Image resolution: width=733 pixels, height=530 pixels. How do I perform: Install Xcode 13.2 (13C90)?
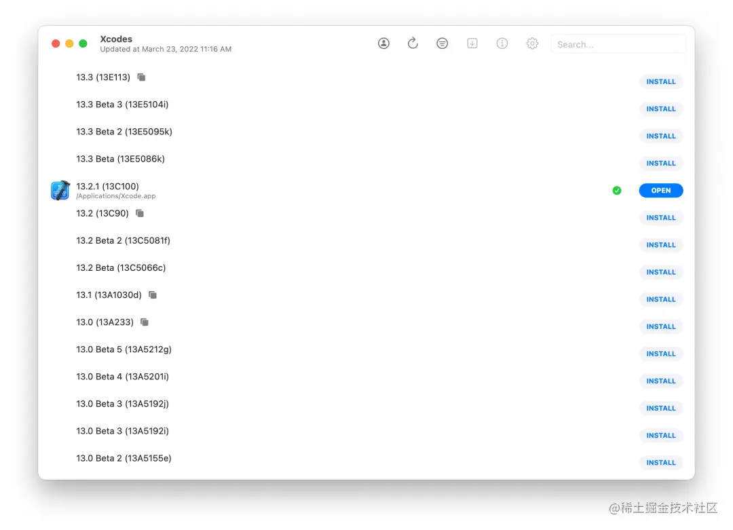click(660, 218)
